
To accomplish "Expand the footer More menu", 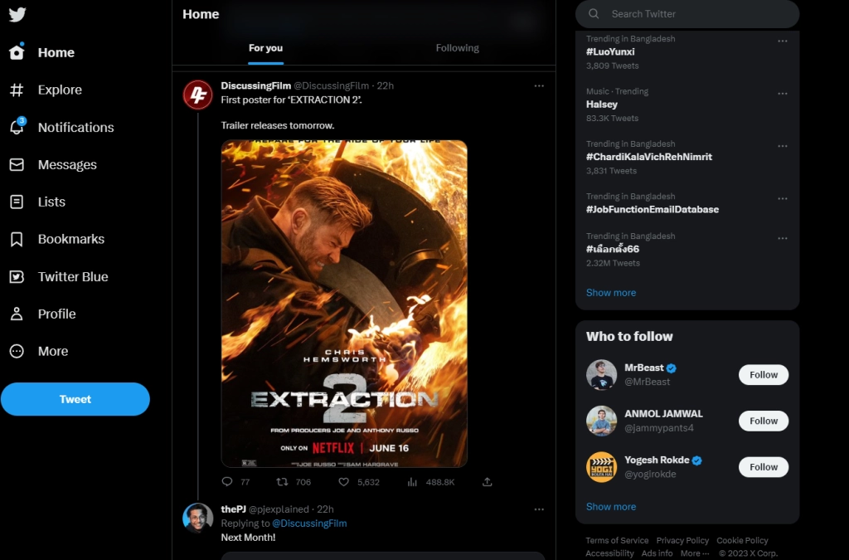I will [695, 553].
